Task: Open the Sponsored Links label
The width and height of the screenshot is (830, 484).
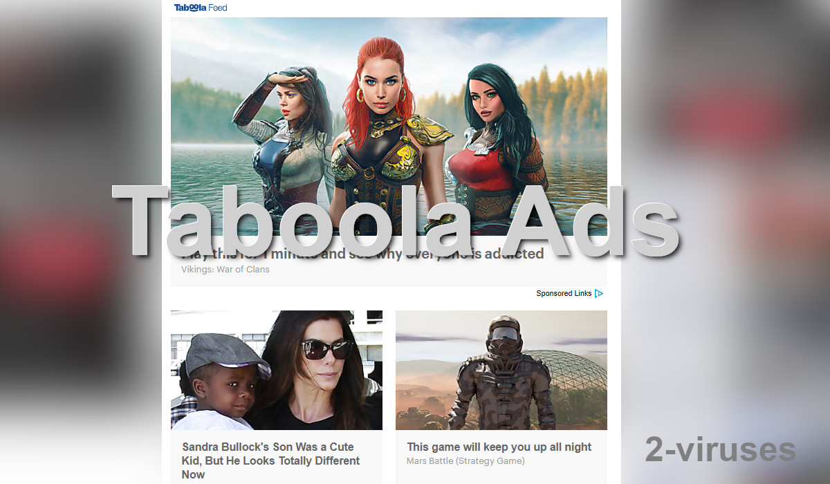Action: click(x=564, y=293)
